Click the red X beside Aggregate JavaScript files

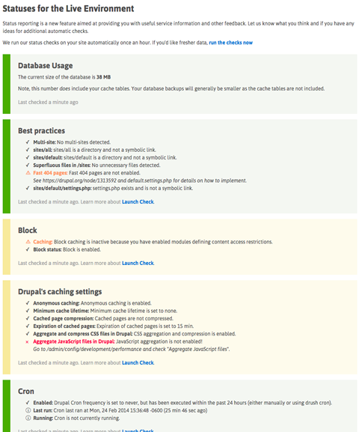pos(27,342)
